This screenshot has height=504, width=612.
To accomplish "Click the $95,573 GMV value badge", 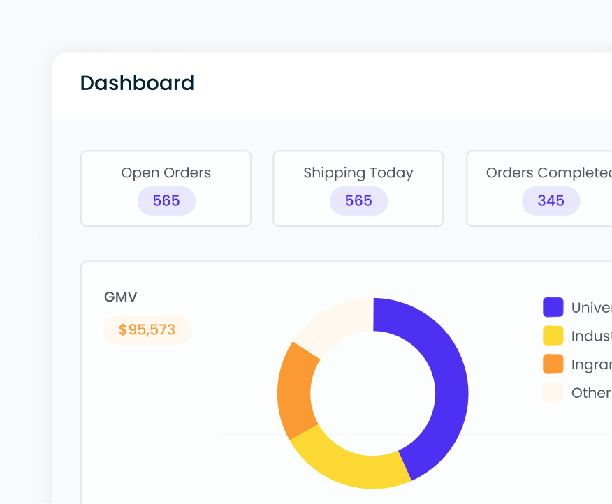I will [x=147, y=329].
